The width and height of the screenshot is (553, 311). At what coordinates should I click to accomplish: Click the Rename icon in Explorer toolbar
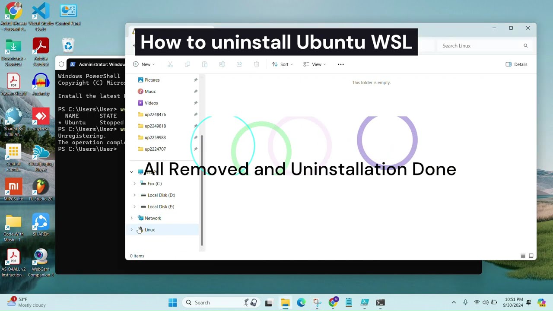[x=222, y=64]
